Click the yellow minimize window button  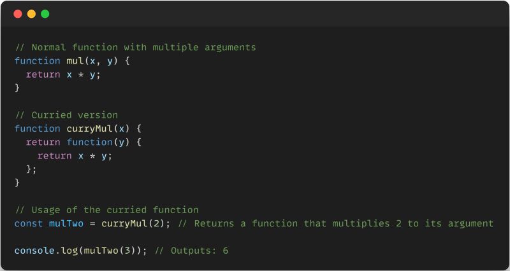[31, 14]
